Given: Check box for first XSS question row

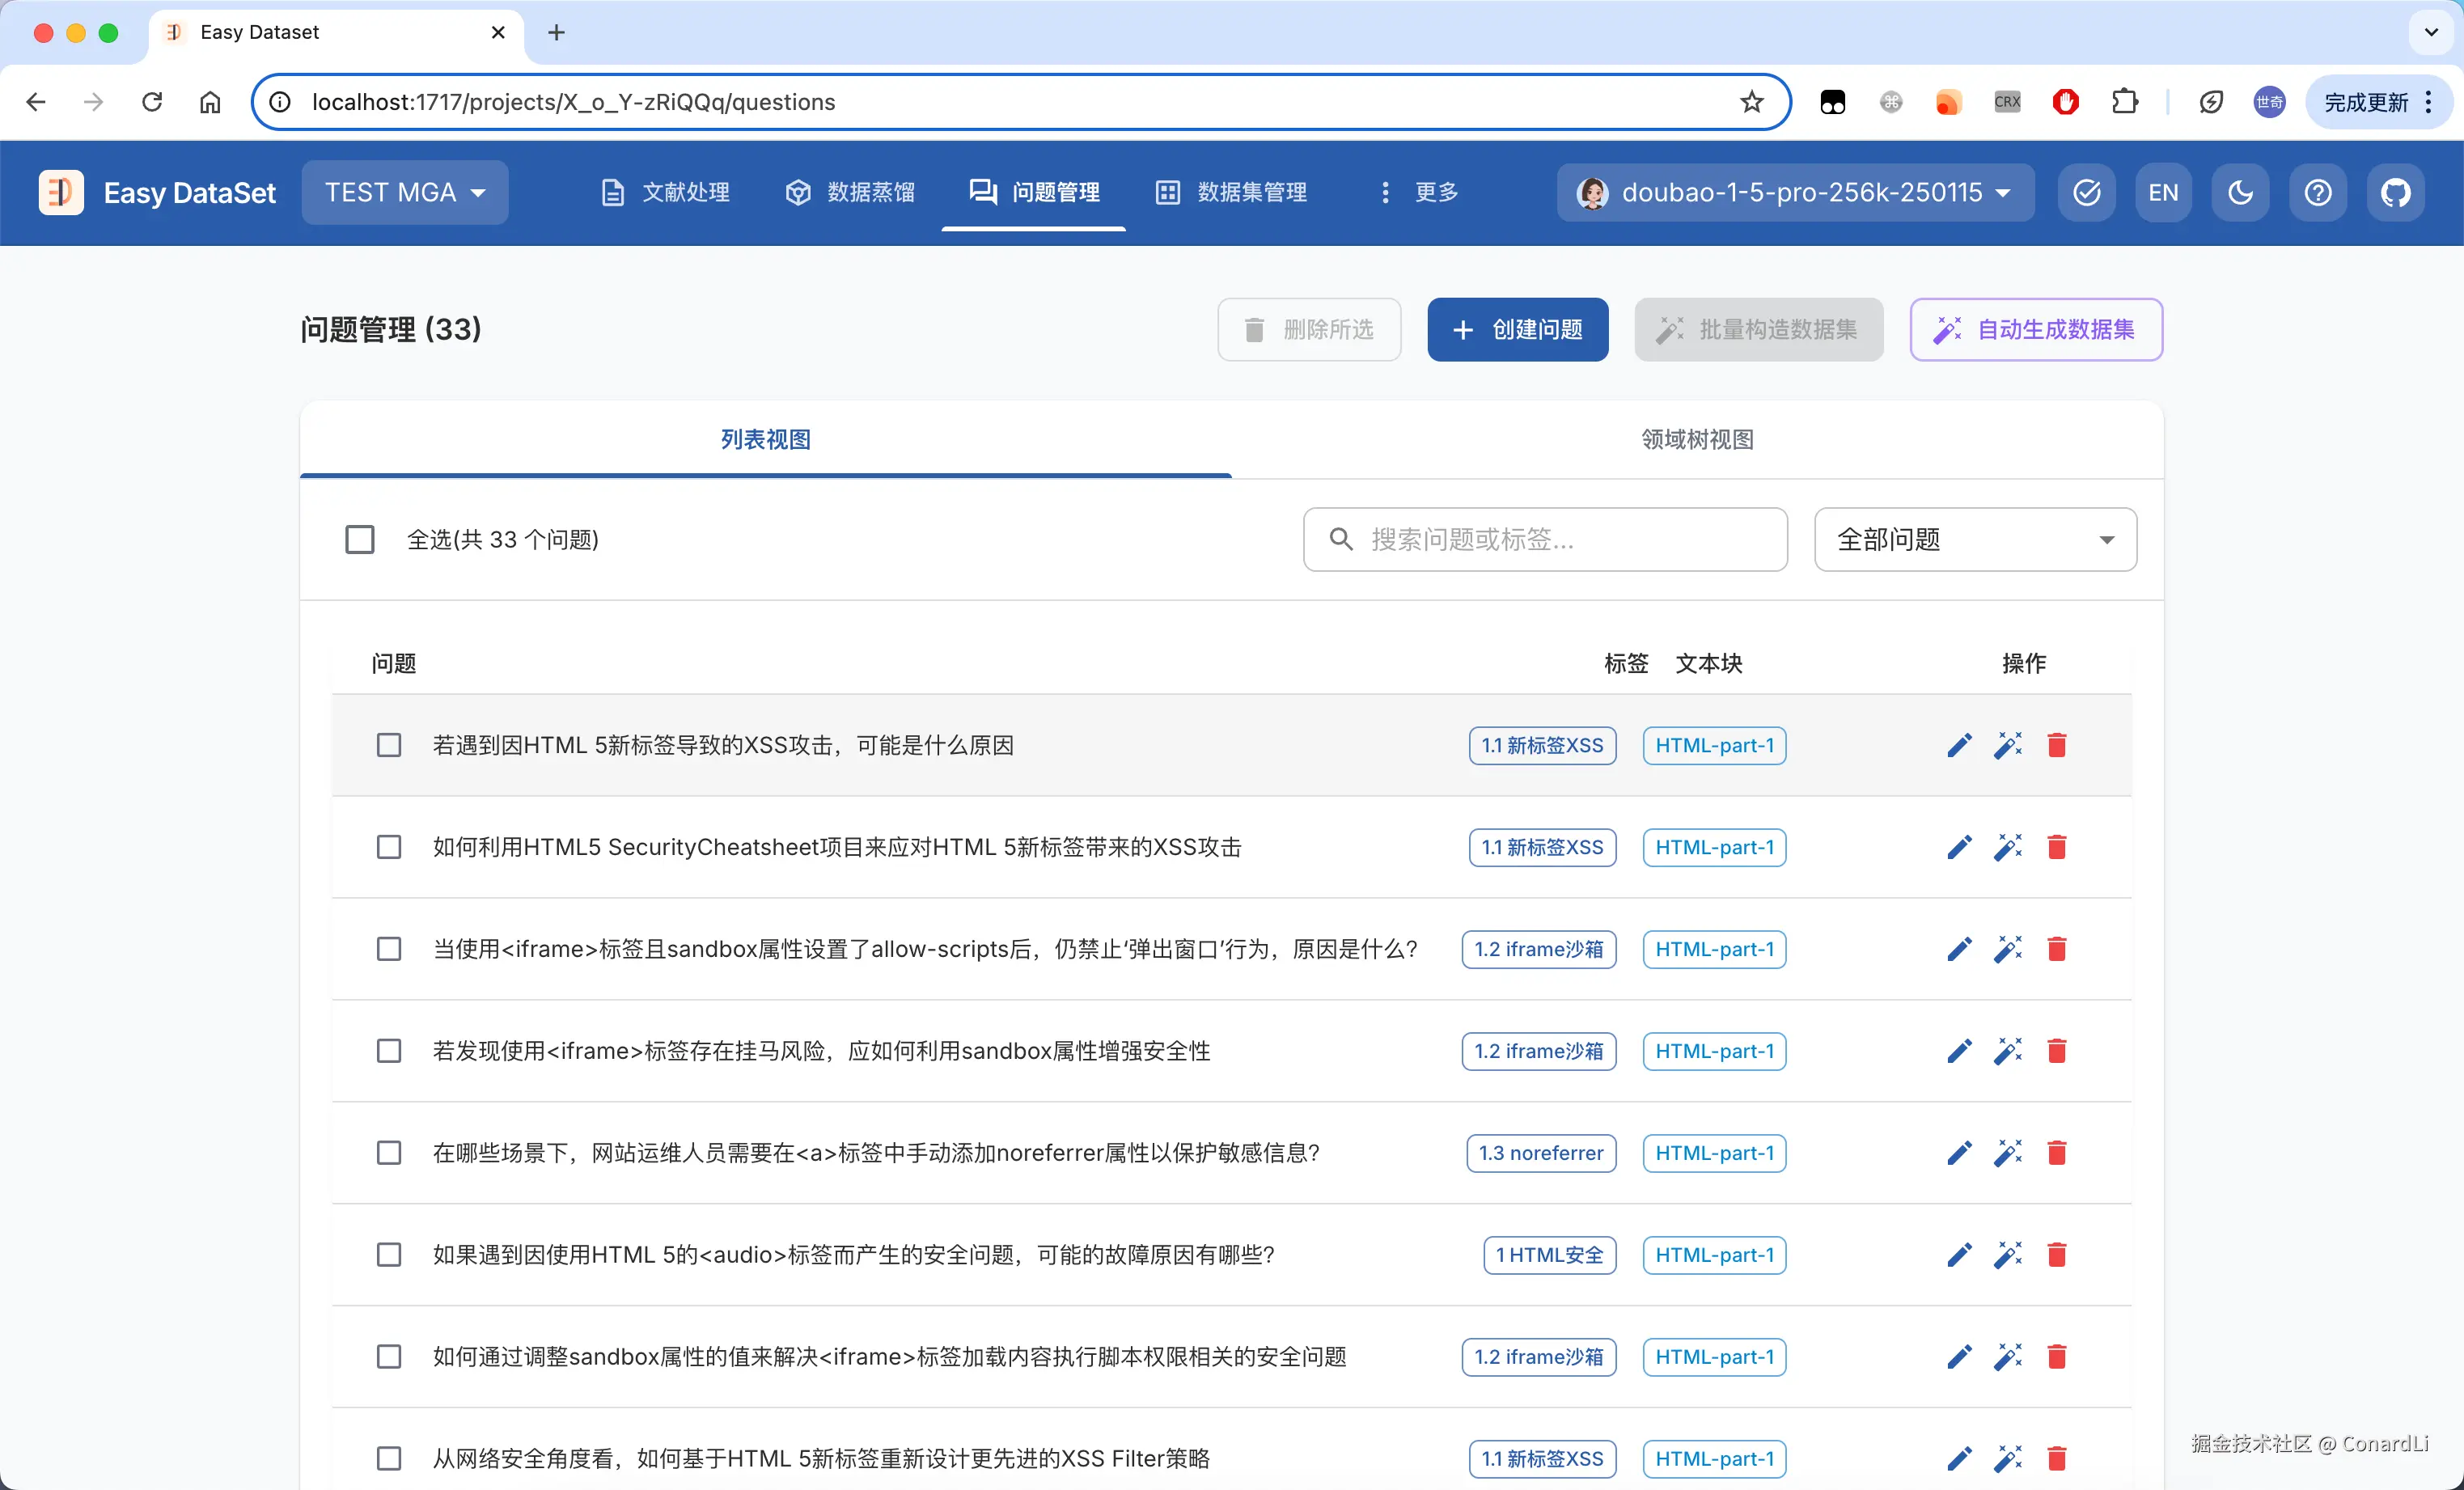Looking at the screenshot, I should tap(389, 745).
